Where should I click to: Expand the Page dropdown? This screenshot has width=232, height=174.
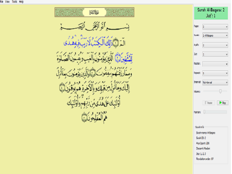215,27
